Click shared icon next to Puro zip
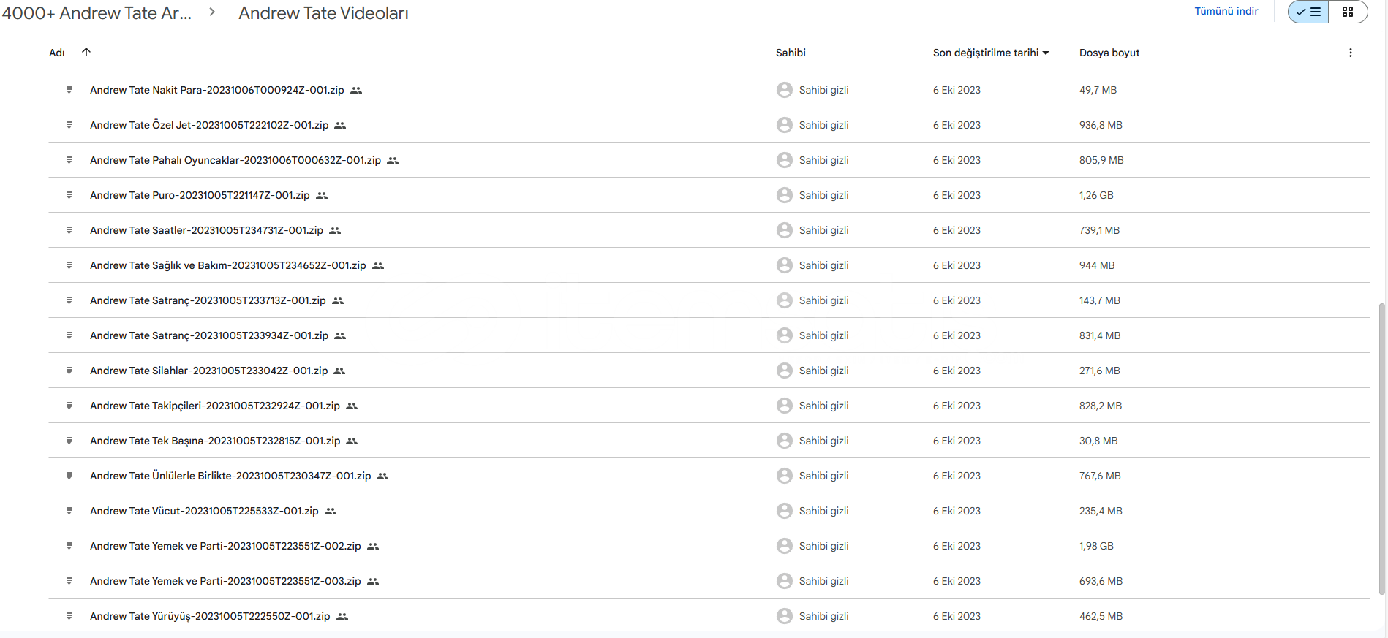Viewport: 1388px width, 638px height. (322, 196)
